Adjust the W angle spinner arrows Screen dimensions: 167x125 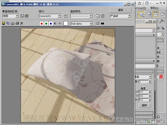click(150, 100)
